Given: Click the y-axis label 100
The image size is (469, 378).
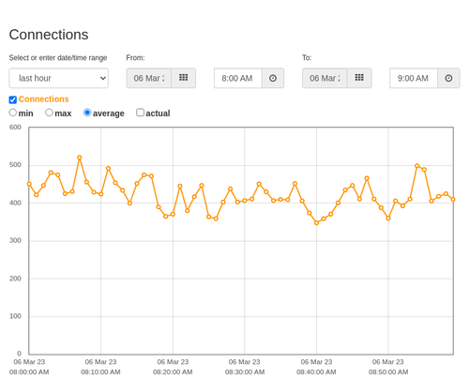Looking at the screenshot, I should click(x=15, y=316).
